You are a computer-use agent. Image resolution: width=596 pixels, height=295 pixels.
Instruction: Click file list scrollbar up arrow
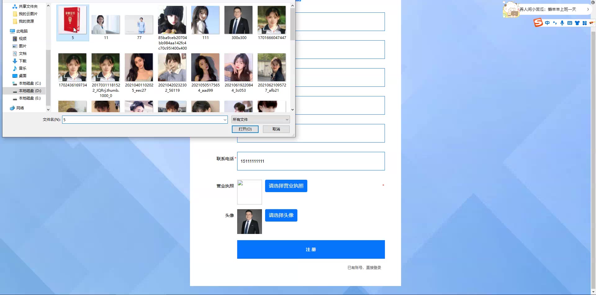pyautogui.click(x=292, y=6)
